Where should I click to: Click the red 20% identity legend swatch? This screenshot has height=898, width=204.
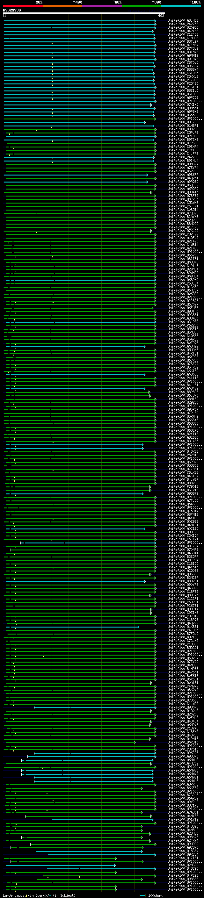(23, 6)
